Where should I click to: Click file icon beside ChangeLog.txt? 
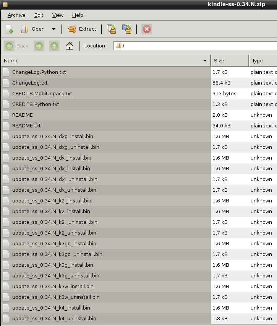point(6,83)
